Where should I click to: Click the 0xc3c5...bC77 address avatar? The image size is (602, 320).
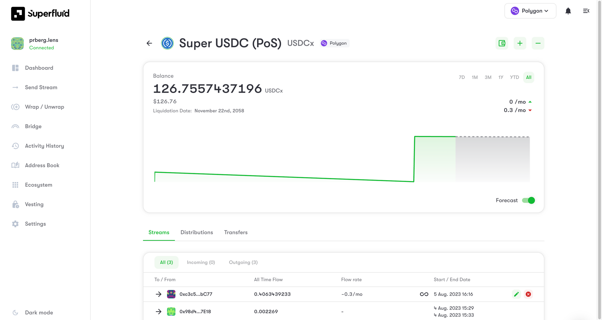[171, 294]
